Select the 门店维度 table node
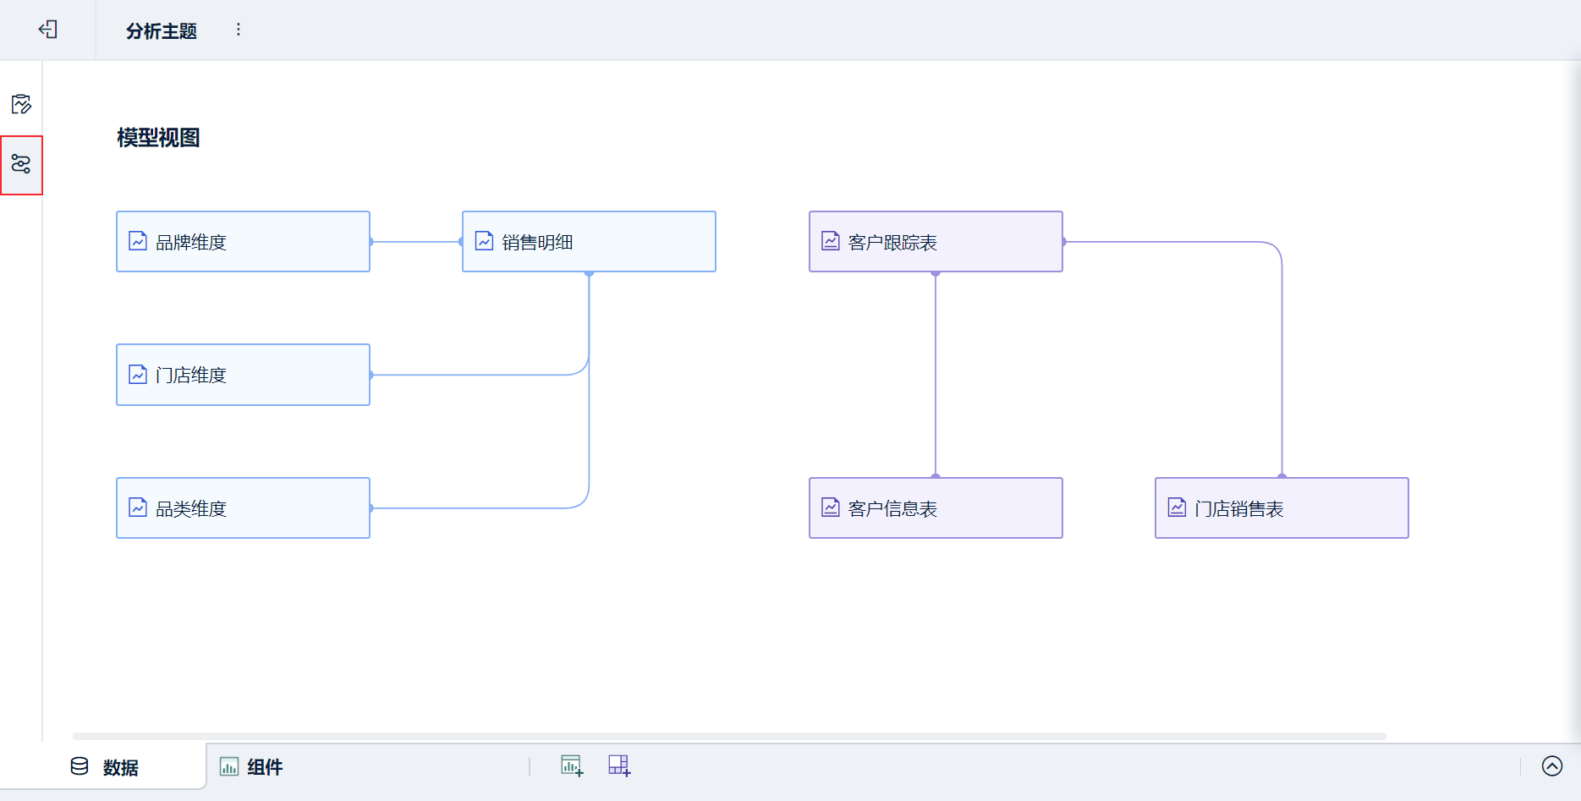This screenshot has height=801, width=1581. pyautogui.click(x=244, y=375)
